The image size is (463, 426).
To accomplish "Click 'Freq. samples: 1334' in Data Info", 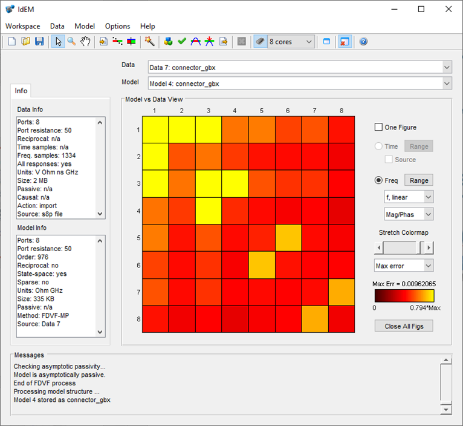I will click(x=47, y=156).
